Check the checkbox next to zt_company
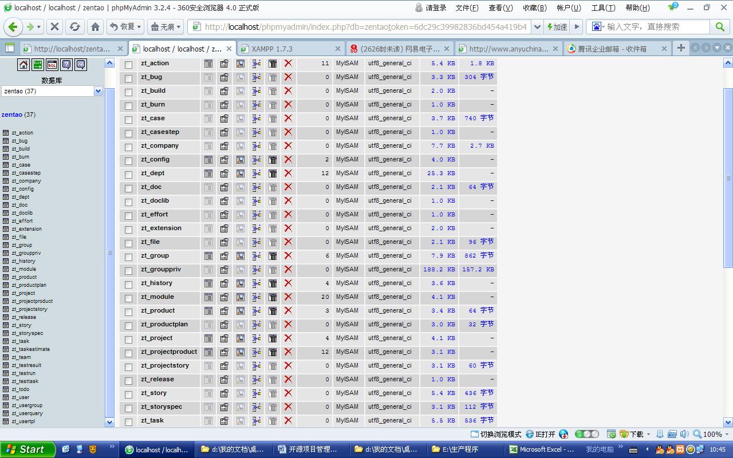Image resolution: width=733 pixels, height=458 pixels. click(x=128, y=146)
